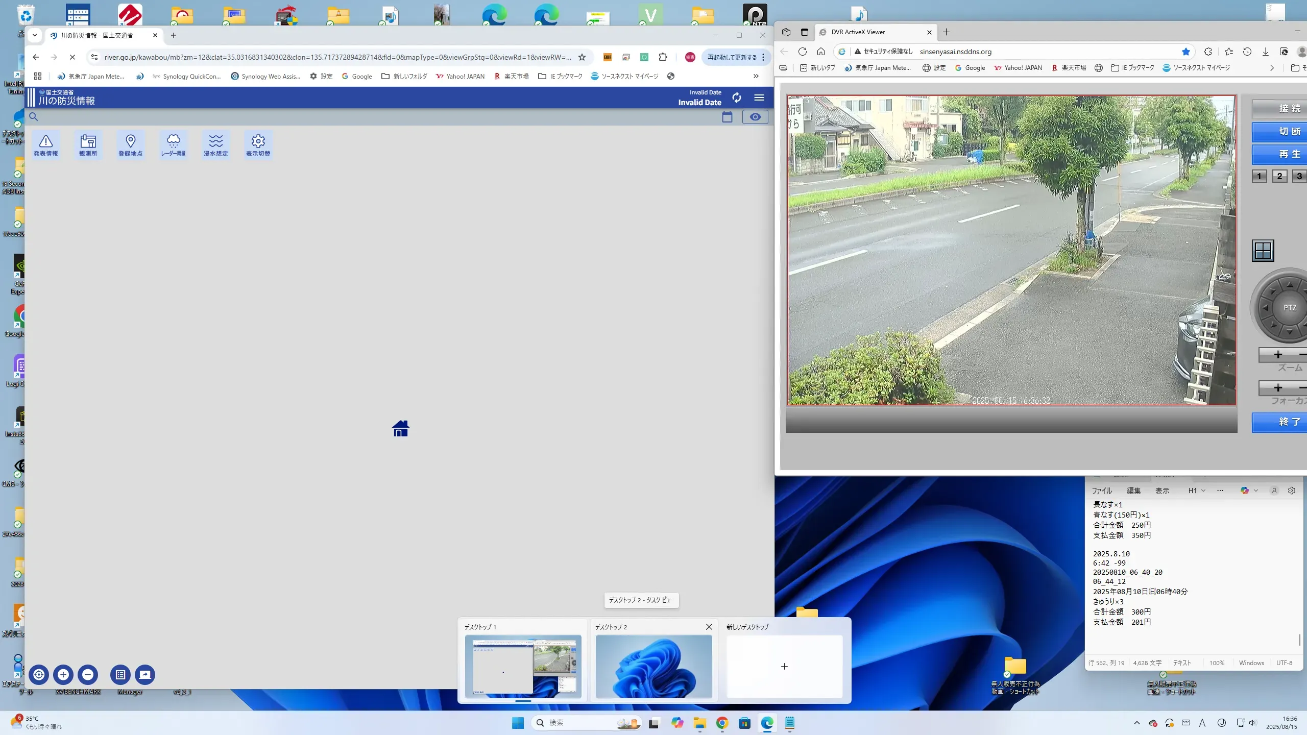
Task: Open the ファイル menu in Notepad
Action: click(x=1102, y=491)
